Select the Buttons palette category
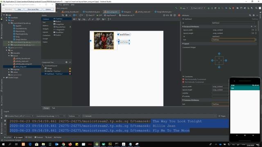The image size is (262, 147). [x=45, y=25]
